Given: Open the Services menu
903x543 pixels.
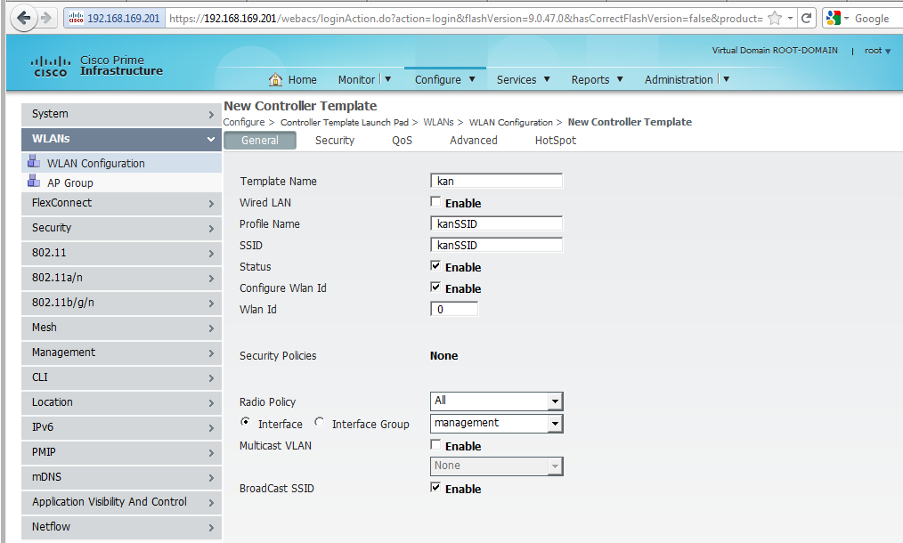Looking at the screenshot, I should (x=523, y=79).
